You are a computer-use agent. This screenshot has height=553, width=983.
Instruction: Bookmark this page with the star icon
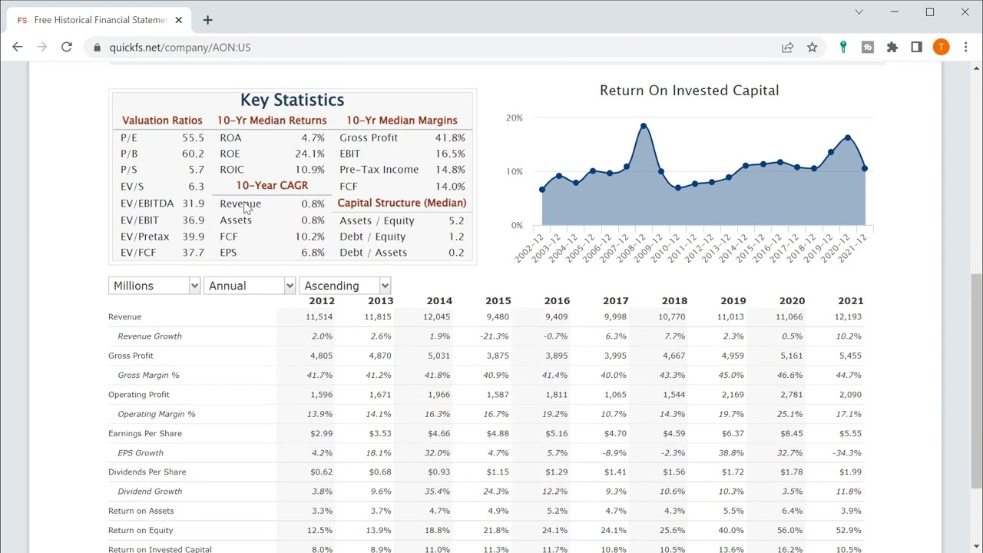(812, 47)
